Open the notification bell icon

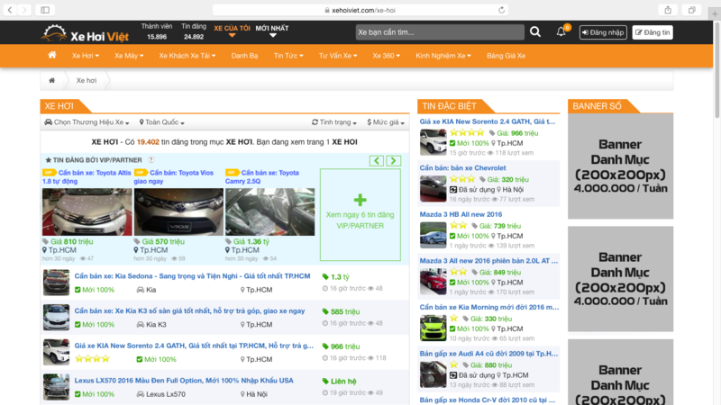tap(561, 31)
